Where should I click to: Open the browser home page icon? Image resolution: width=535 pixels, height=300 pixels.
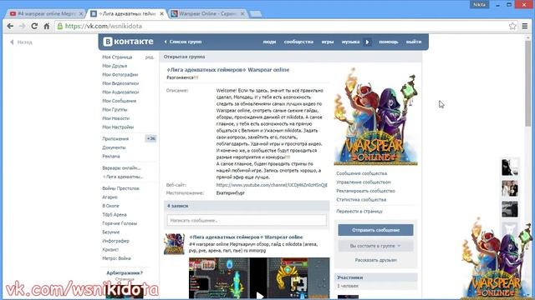click(47, 26)
